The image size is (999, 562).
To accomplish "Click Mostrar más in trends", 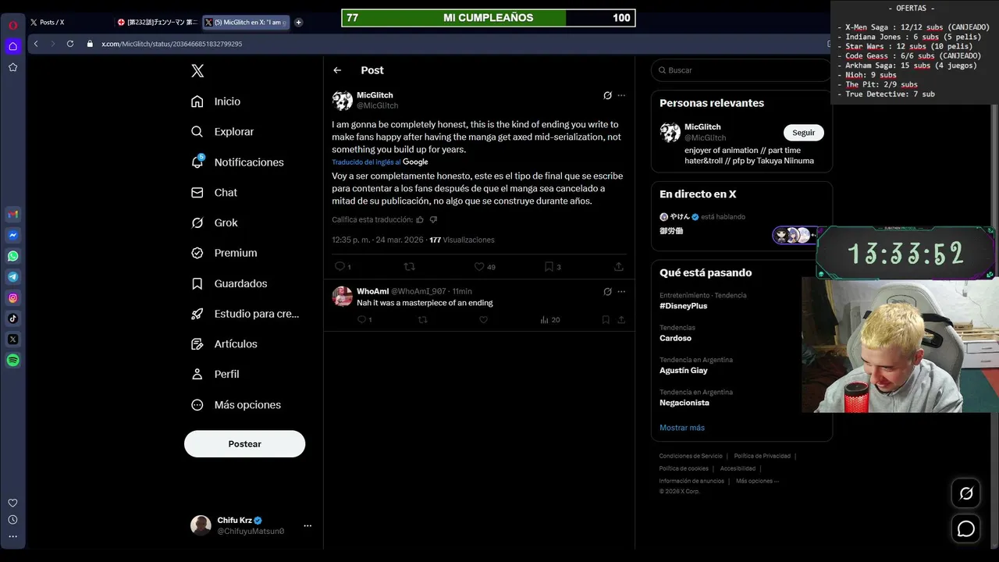I will tap(682, 428).
